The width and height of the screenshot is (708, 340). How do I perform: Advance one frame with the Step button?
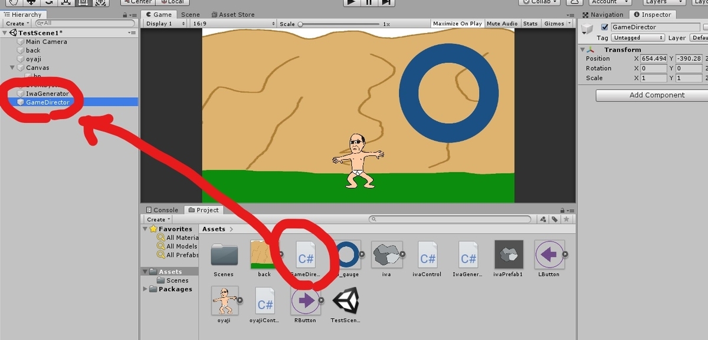[x=386, y=2]
